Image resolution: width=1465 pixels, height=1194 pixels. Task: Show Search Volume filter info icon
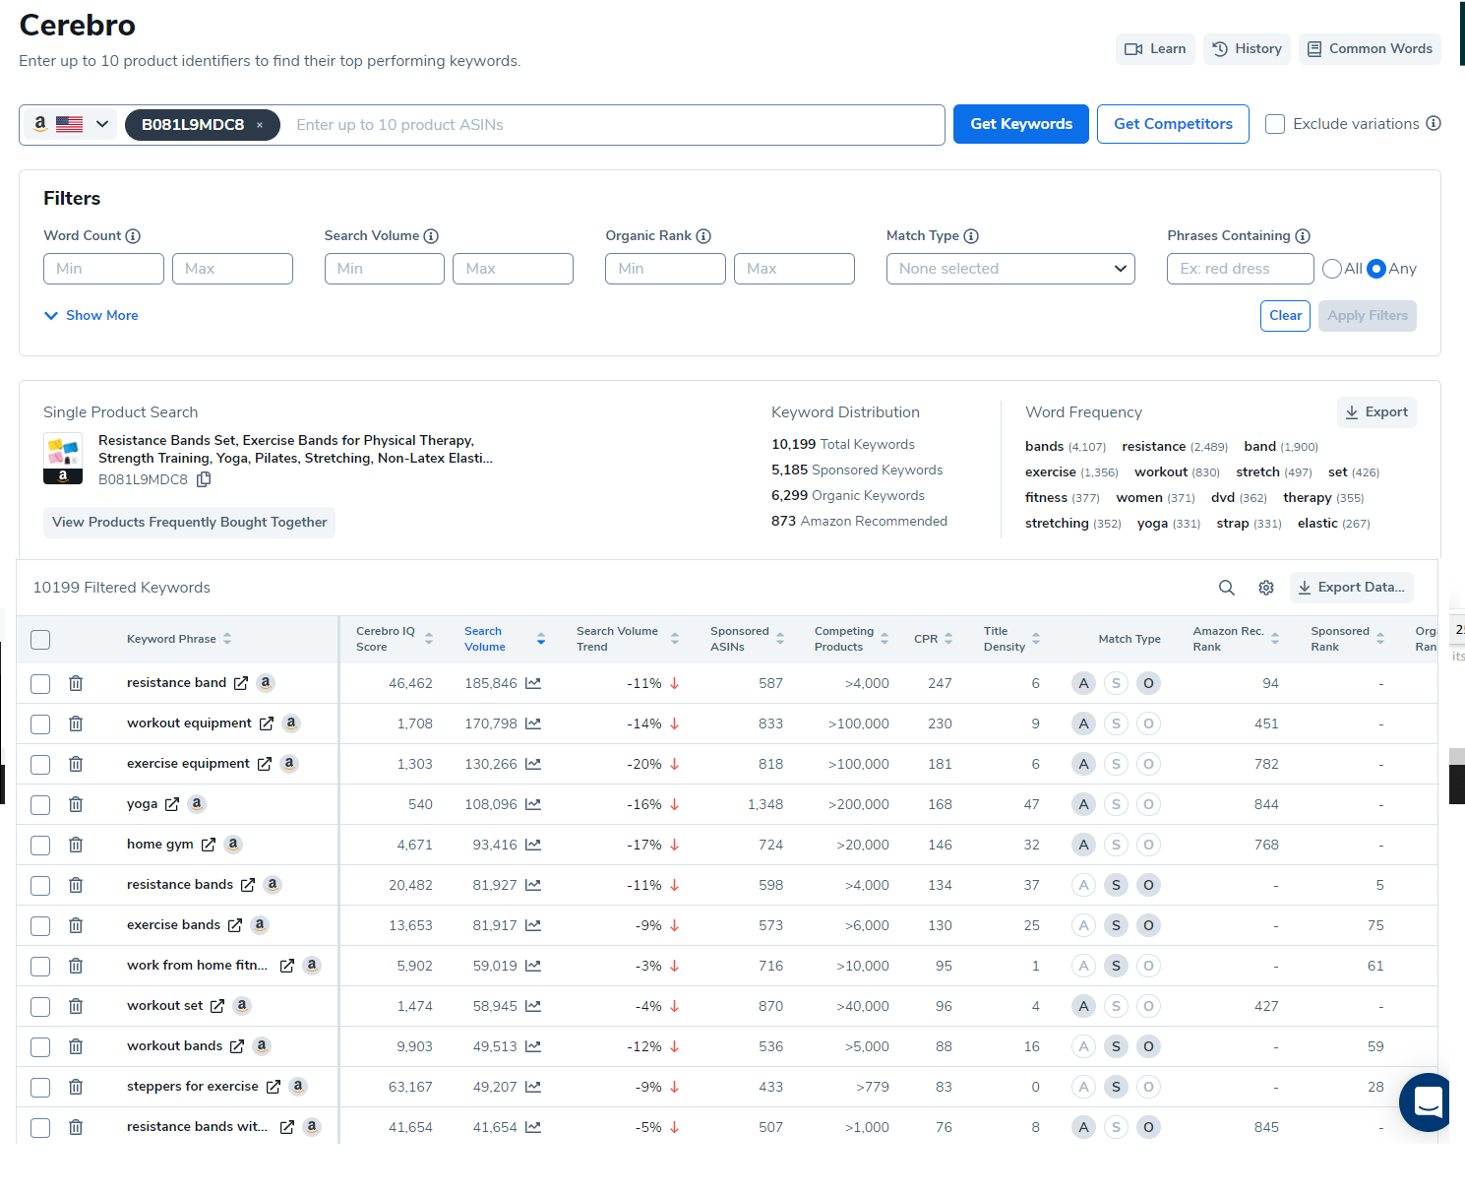click(431, 236)
